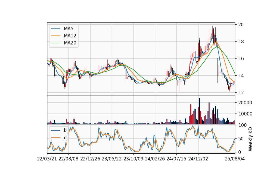The height and width of the screenshot is (187, 261).
Task: Click KD axis value 50
Action: 241,138
